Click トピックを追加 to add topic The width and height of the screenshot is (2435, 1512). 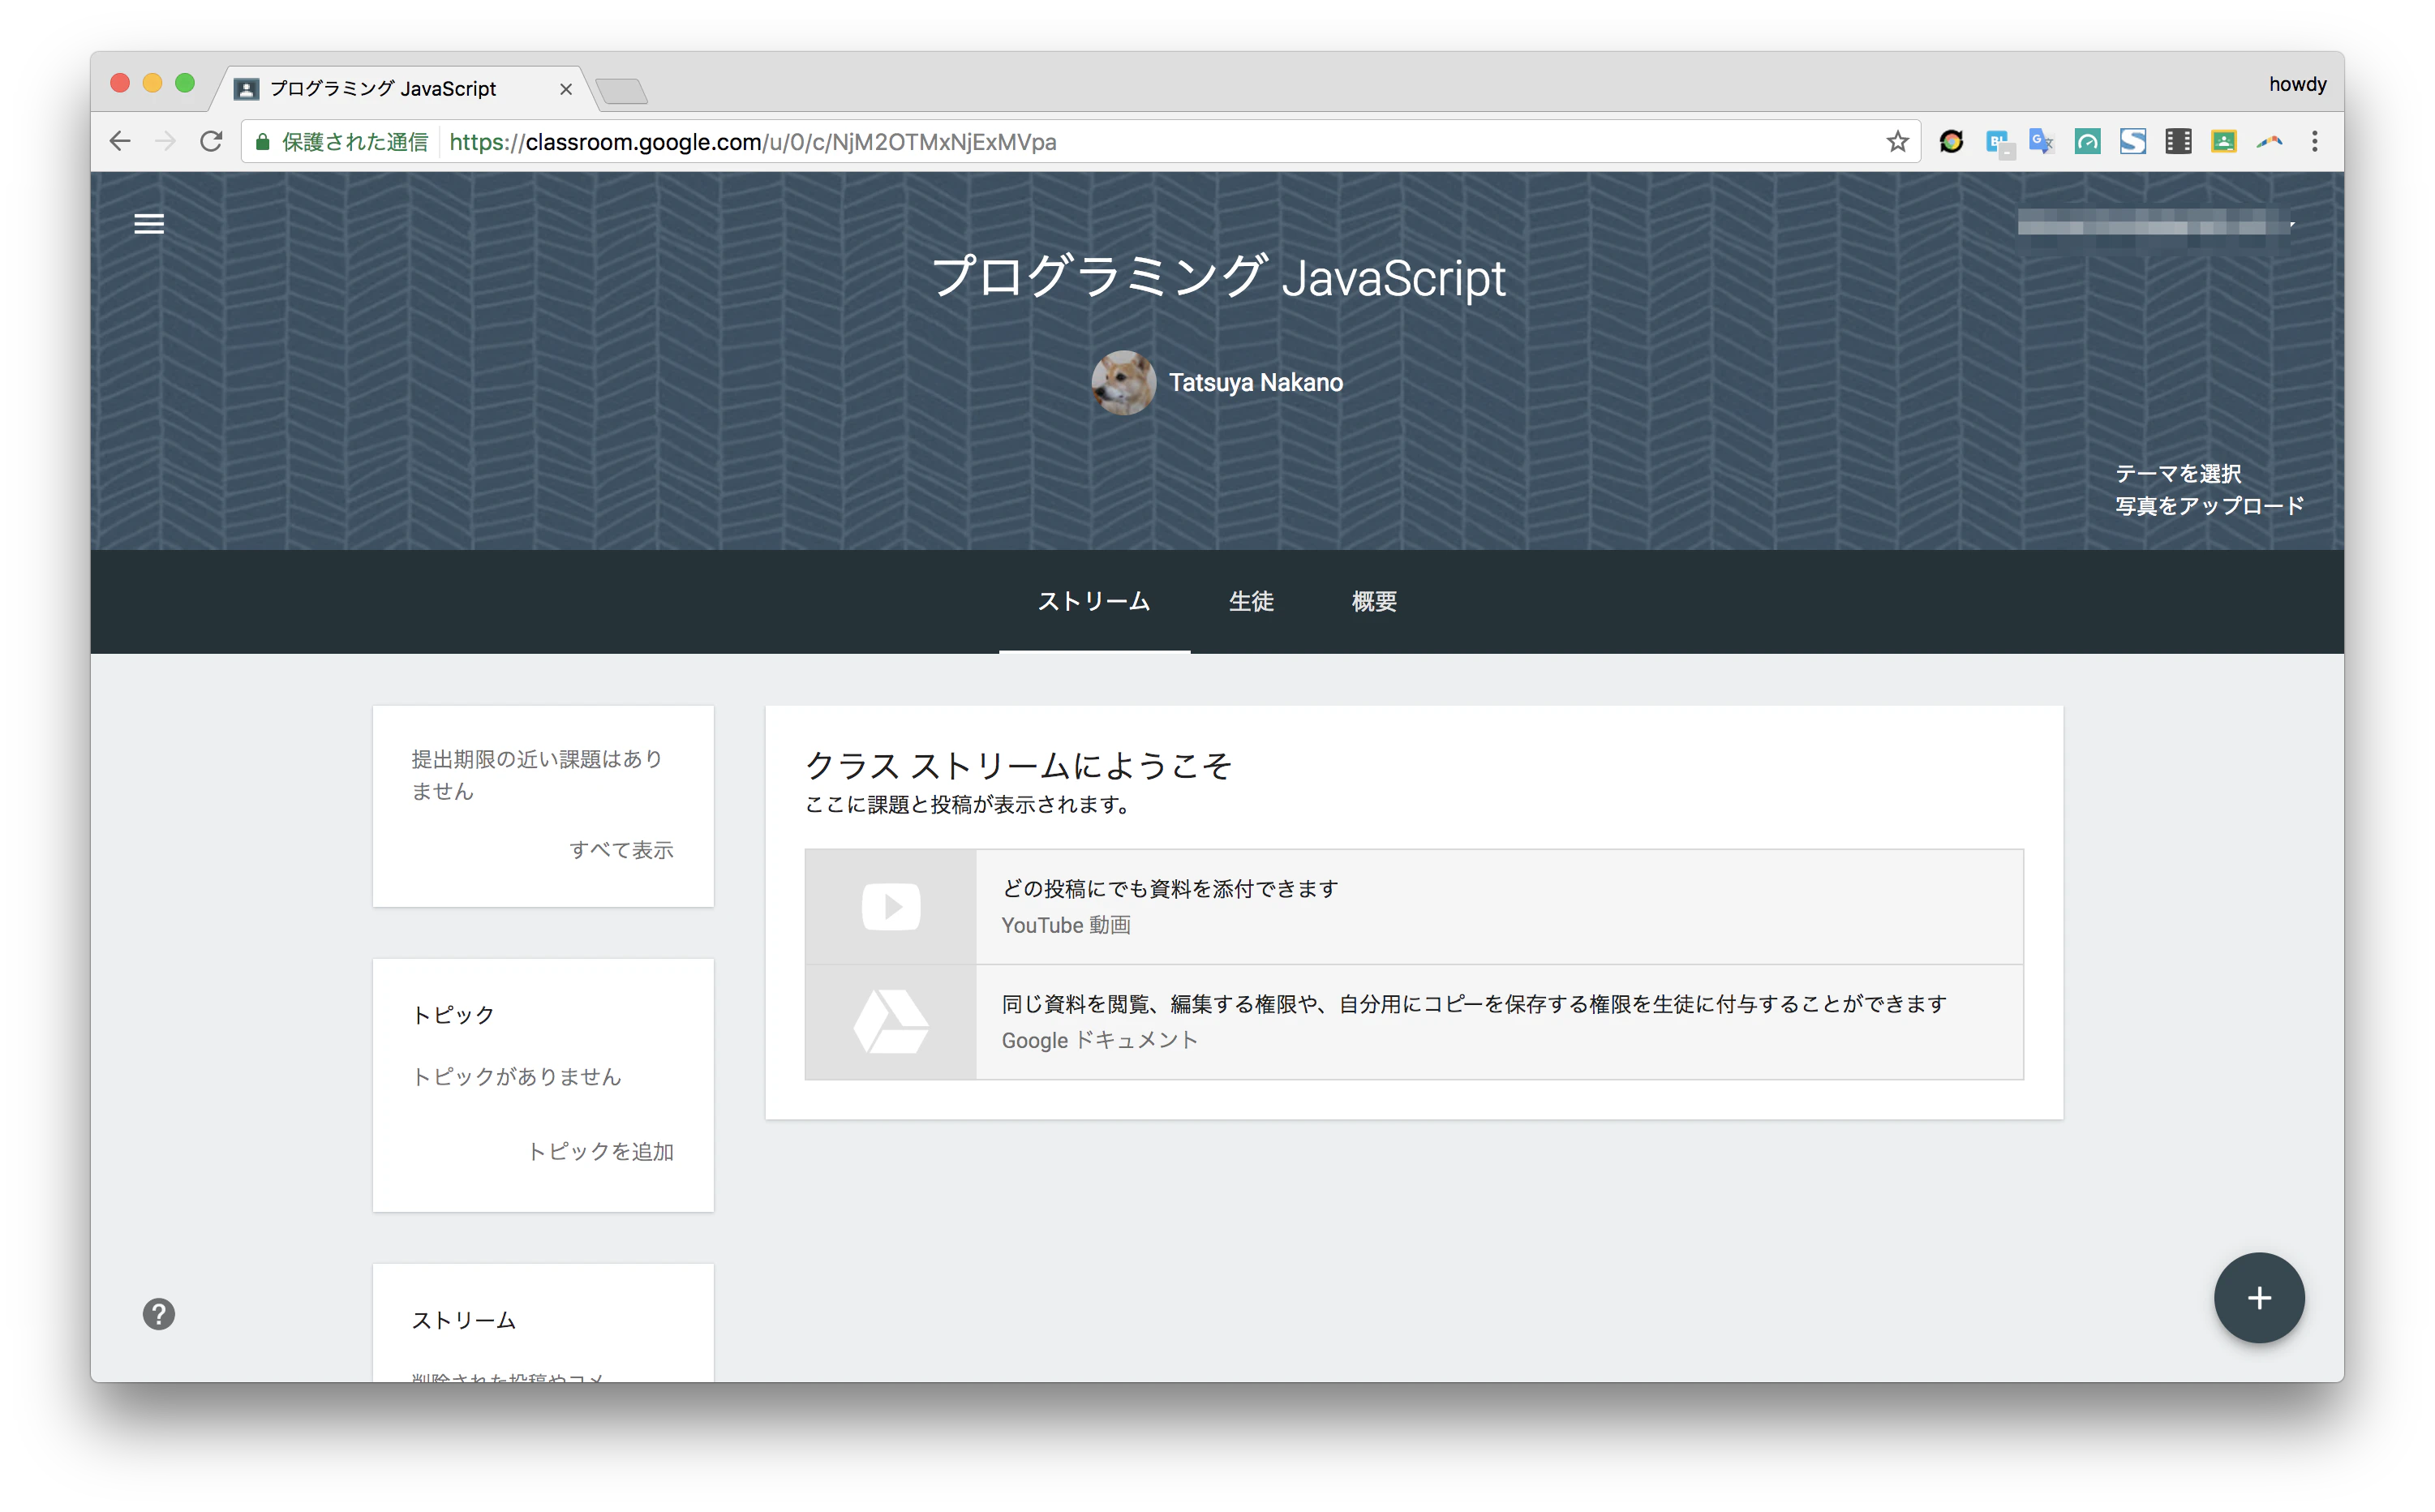point(600,1151)
